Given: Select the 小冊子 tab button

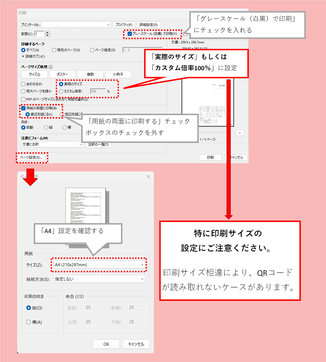Looking at the screenshot, I should pos(118,74).
